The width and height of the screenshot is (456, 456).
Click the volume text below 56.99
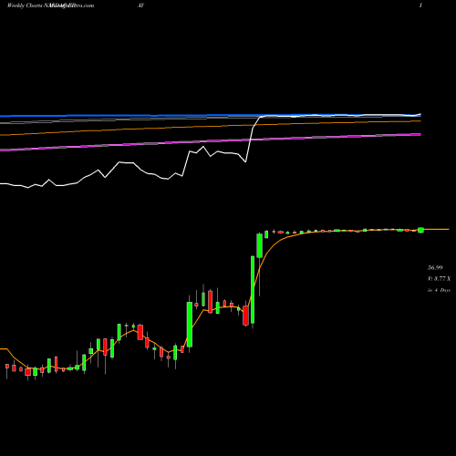pyautogui.click(x=439, y=279)
